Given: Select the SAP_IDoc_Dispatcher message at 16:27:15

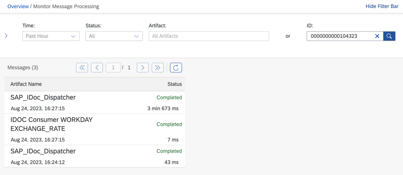Looking at the screenshot, I should [94, 102].
